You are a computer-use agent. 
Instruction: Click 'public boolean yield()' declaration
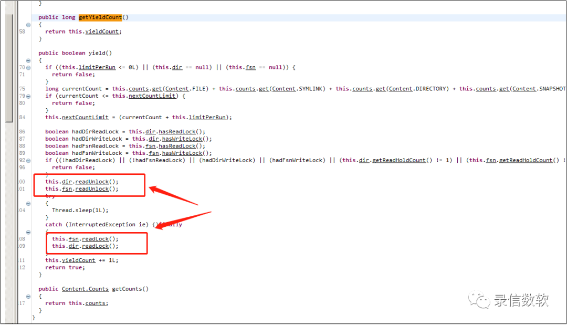(75, 53)
